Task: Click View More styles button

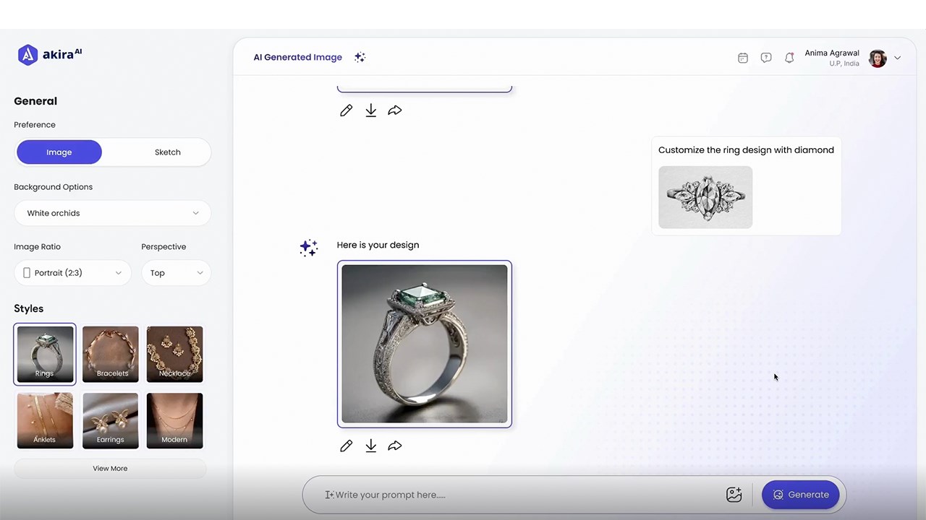Action: (110, 469)
